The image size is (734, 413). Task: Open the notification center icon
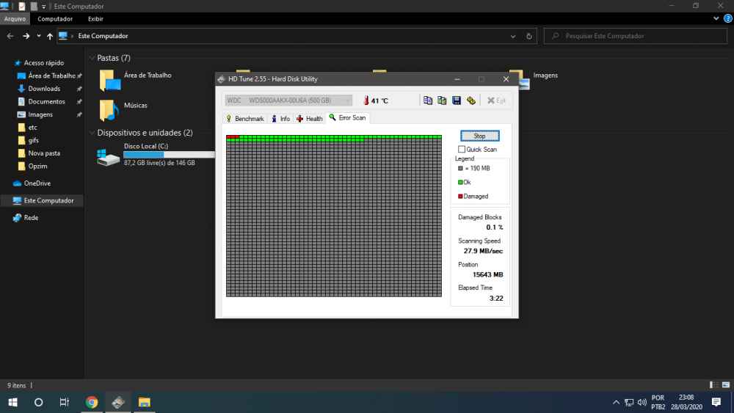point(716,402)
